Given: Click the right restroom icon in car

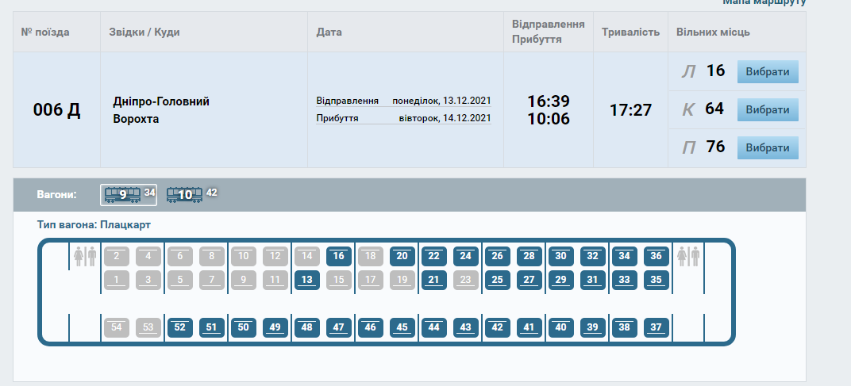Looking at the screenshot, I should (x=689, y=256).
